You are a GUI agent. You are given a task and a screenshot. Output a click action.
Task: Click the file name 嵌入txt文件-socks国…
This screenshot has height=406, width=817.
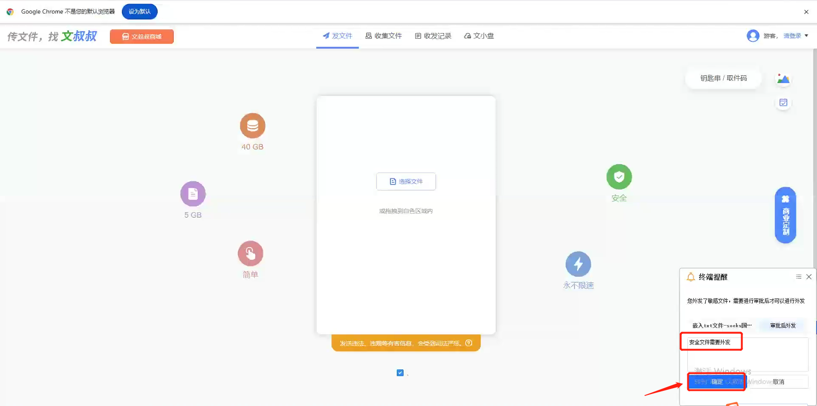coord(722,326)
